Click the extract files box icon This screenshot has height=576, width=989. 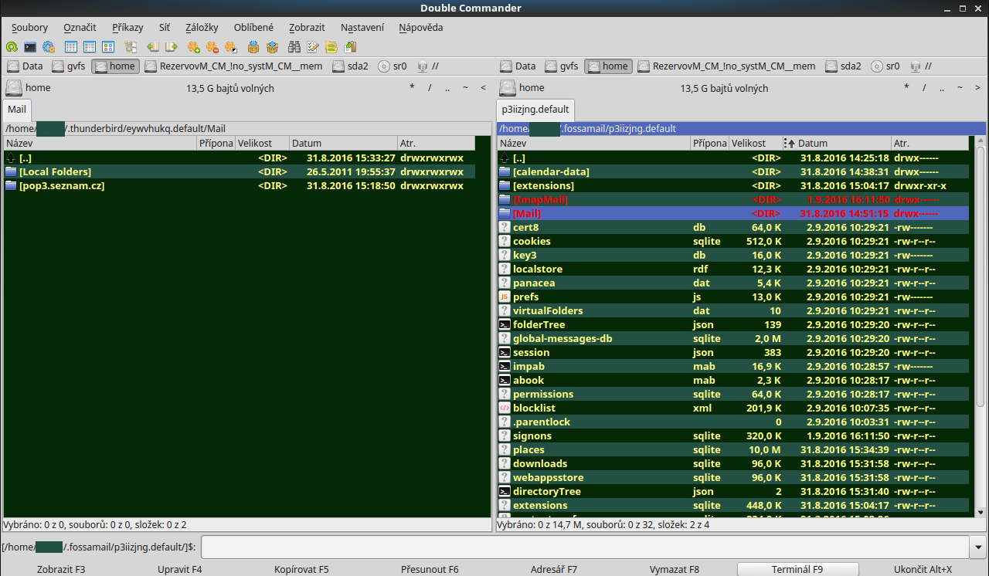(272, 47)
